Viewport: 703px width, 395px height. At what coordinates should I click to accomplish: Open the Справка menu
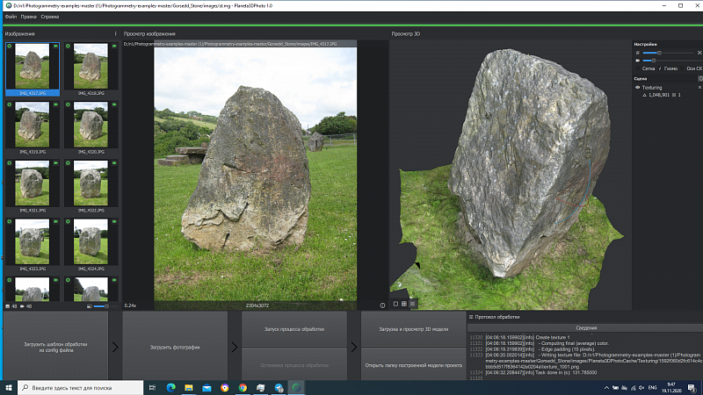coord(51,17)
